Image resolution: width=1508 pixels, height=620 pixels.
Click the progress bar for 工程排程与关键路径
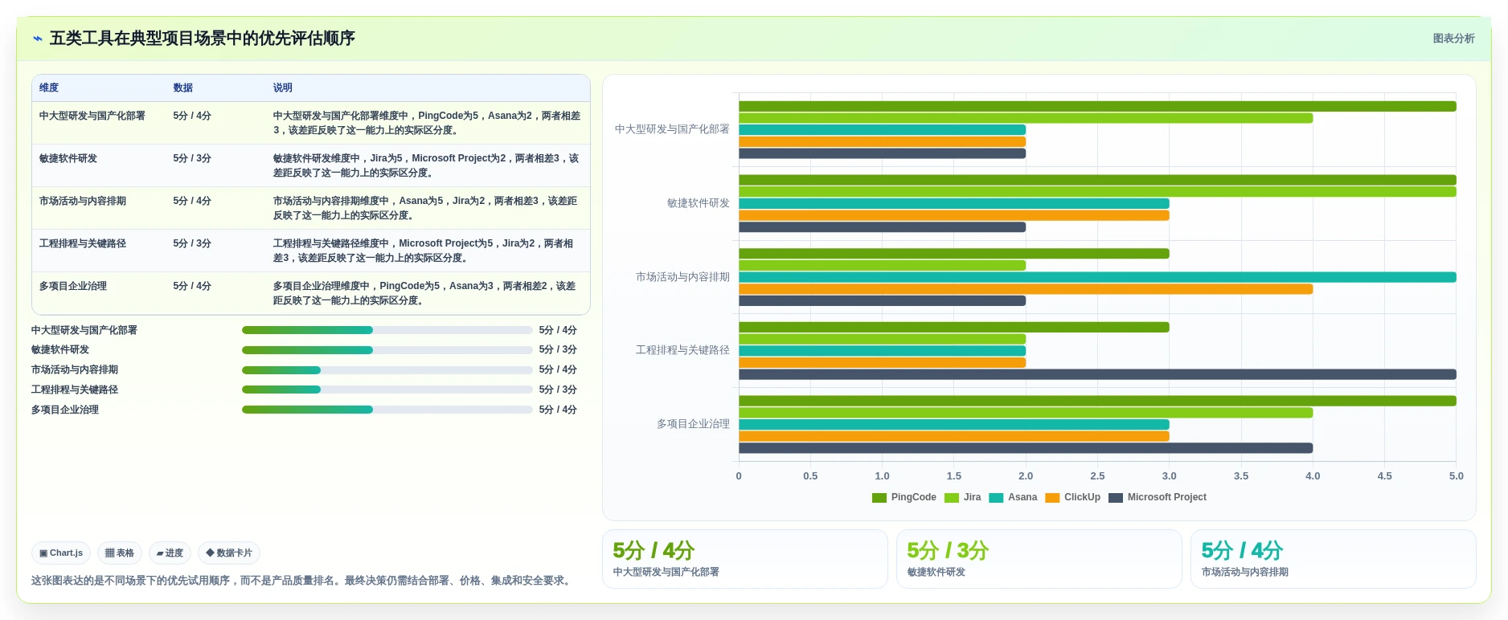(387, 390)
